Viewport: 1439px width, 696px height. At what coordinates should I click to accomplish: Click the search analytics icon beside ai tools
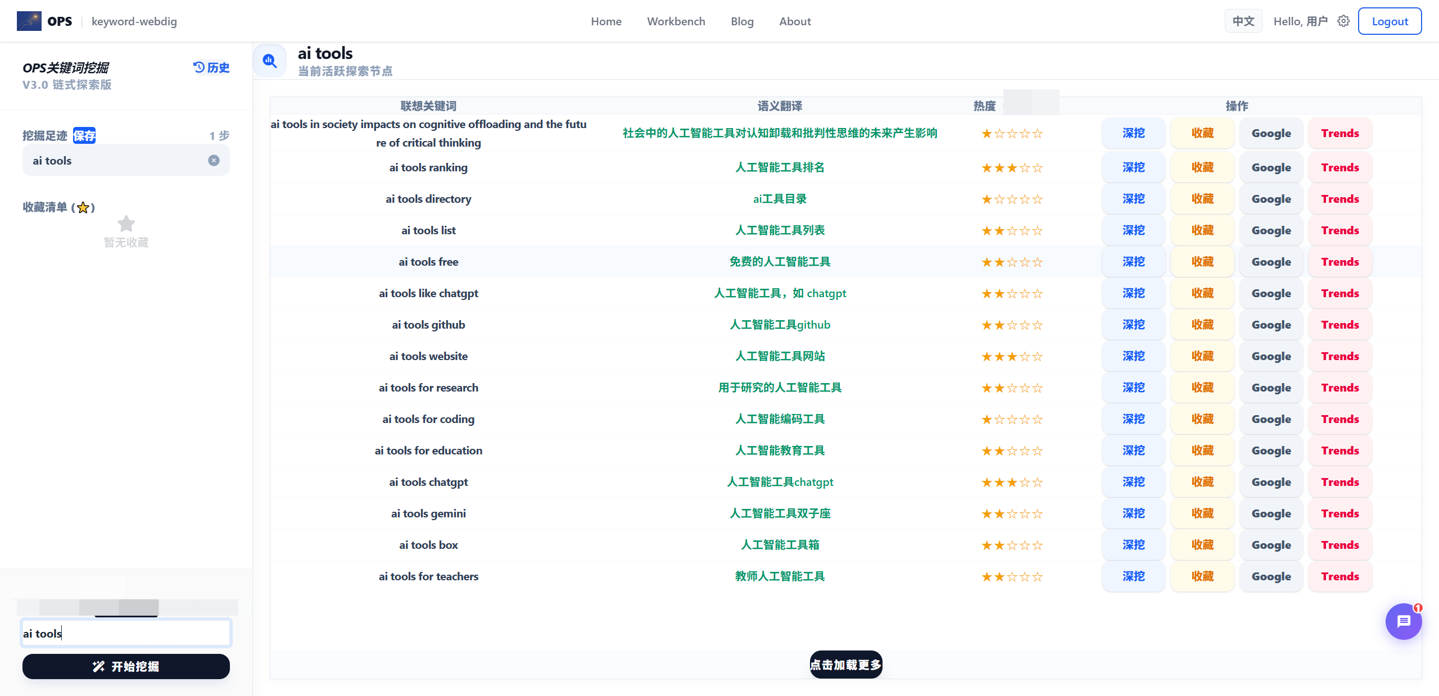[x=270, y=61]
